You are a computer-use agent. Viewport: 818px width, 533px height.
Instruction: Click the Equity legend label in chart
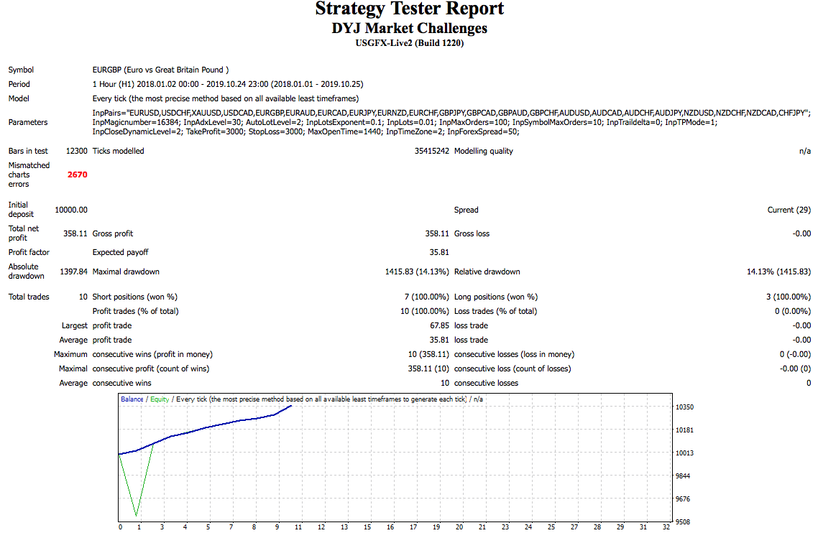point(160,399)
